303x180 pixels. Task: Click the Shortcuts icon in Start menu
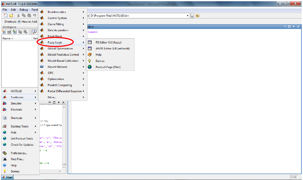click(x=5, y=118)
